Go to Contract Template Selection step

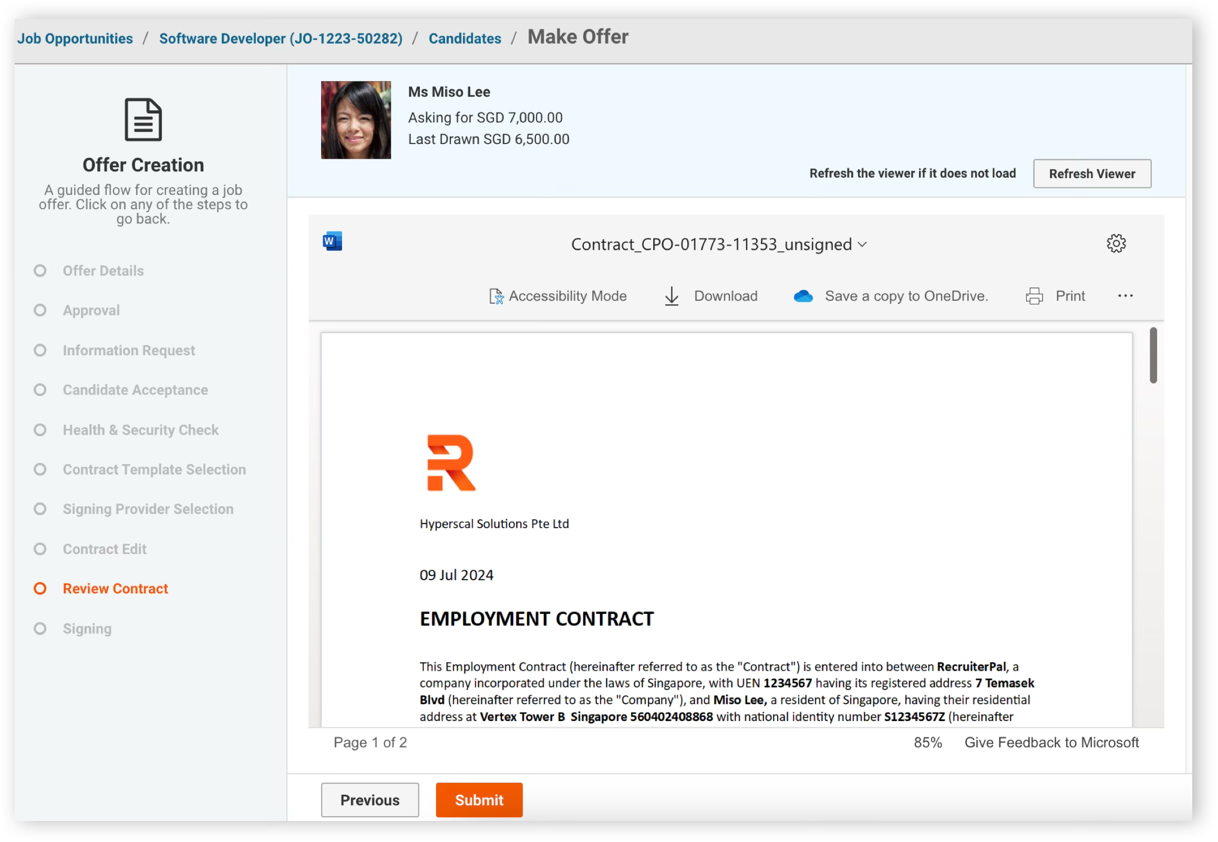pyautogui.click(x=154, y=469)
